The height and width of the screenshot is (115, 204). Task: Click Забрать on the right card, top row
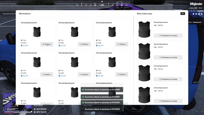[122, 44]
